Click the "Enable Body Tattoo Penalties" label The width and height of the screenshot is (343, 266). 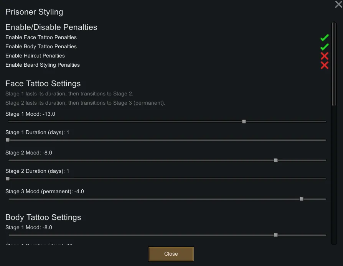pos(41,47)
